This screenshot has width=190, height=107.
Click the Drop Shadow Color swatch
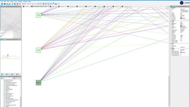point(181,53)
